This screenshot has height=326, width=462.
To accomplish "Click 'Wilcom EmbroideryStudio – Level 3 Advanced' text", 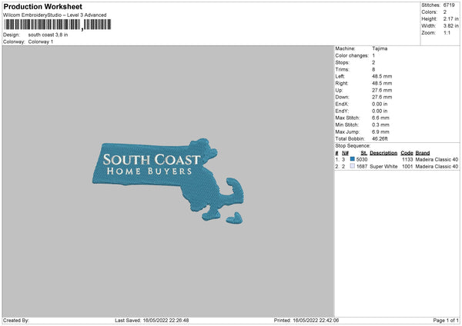I will click(55, 15).
